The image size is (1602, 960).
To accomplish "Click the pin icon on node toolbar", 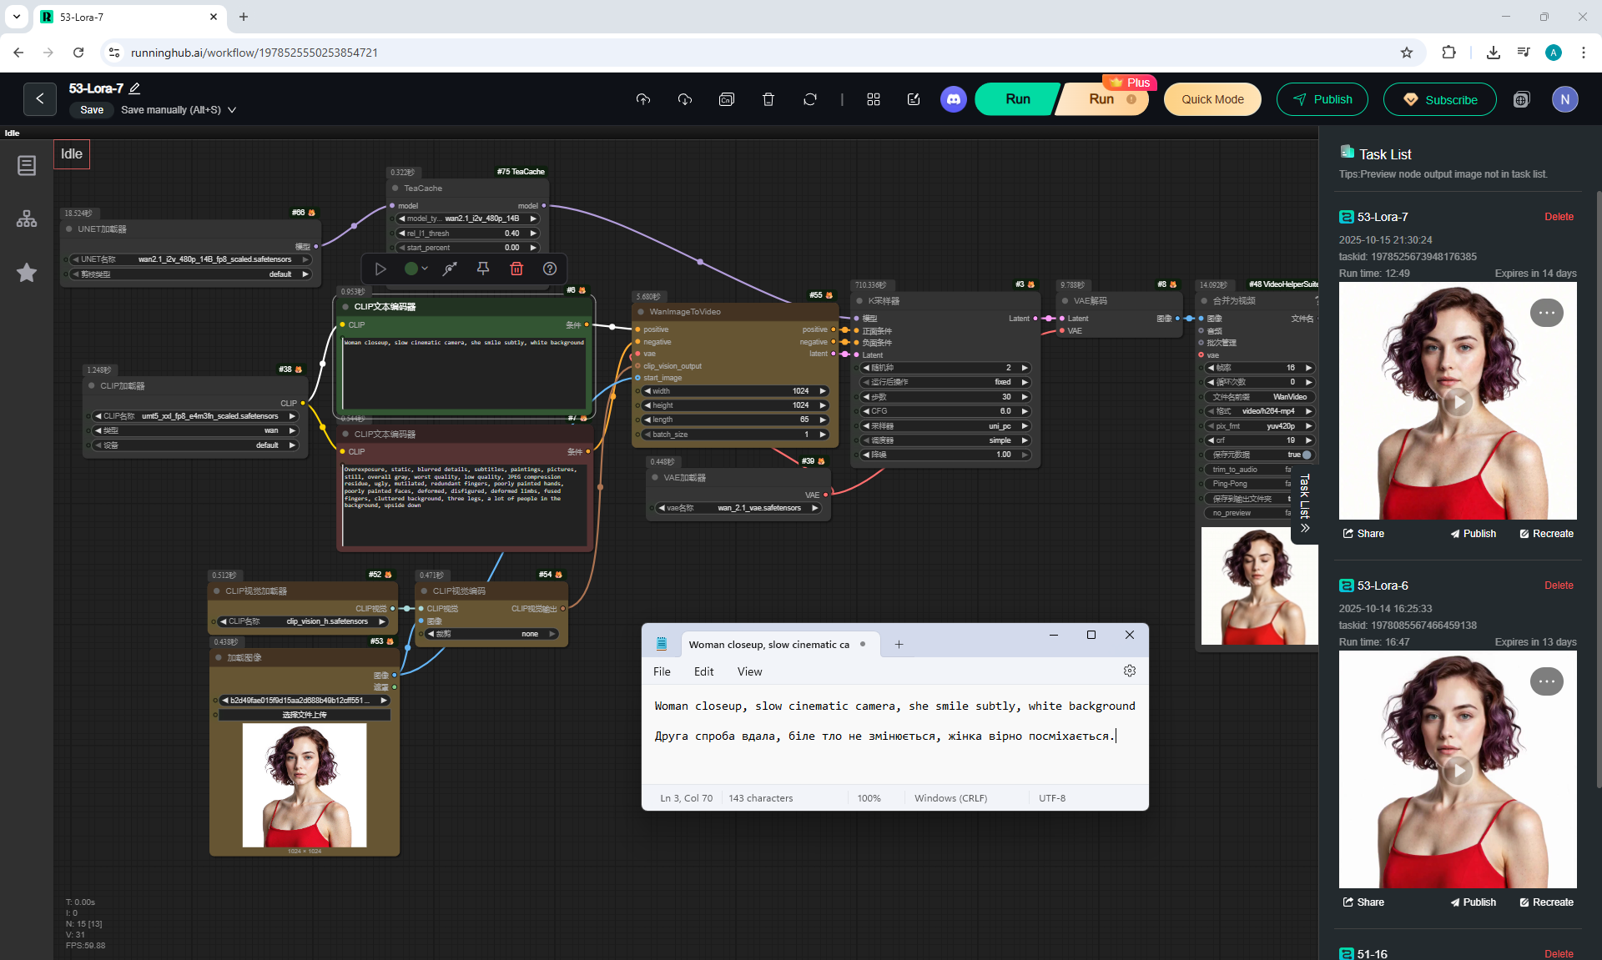I will click(483, 269).
